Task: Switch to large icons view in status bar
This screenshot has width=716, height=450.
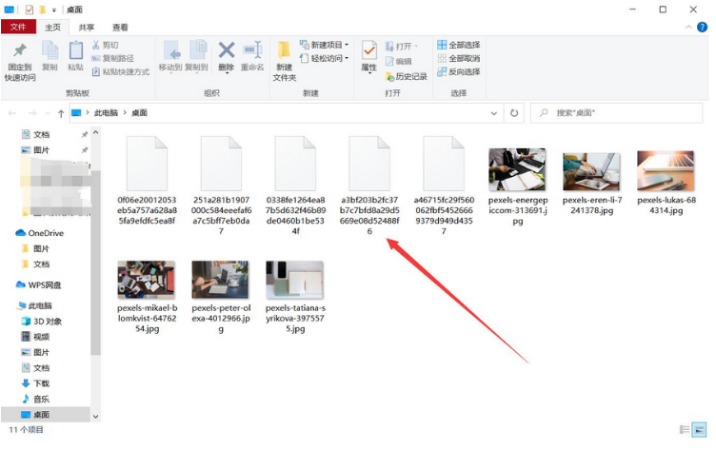Action: tap(700, 429)
